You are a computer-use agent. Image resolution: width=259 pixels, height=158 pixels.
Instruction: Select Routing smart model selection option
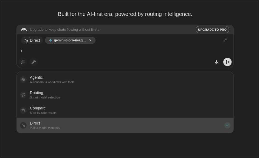point(45,95)
